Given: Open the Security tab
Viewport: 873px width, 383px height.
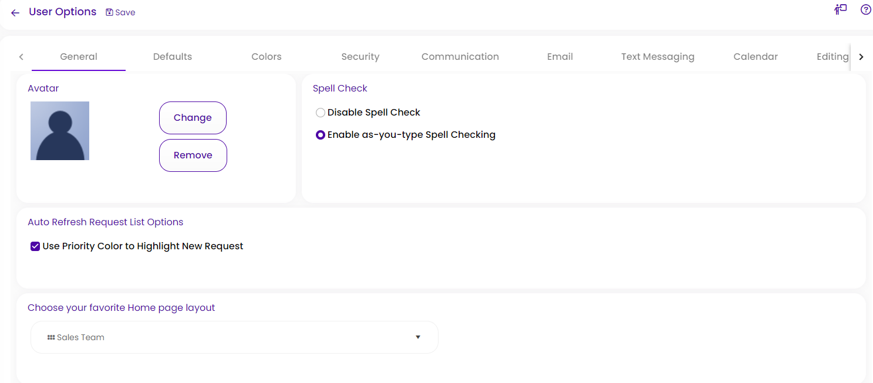Looking at the screenshot, I should click(360, 57).
